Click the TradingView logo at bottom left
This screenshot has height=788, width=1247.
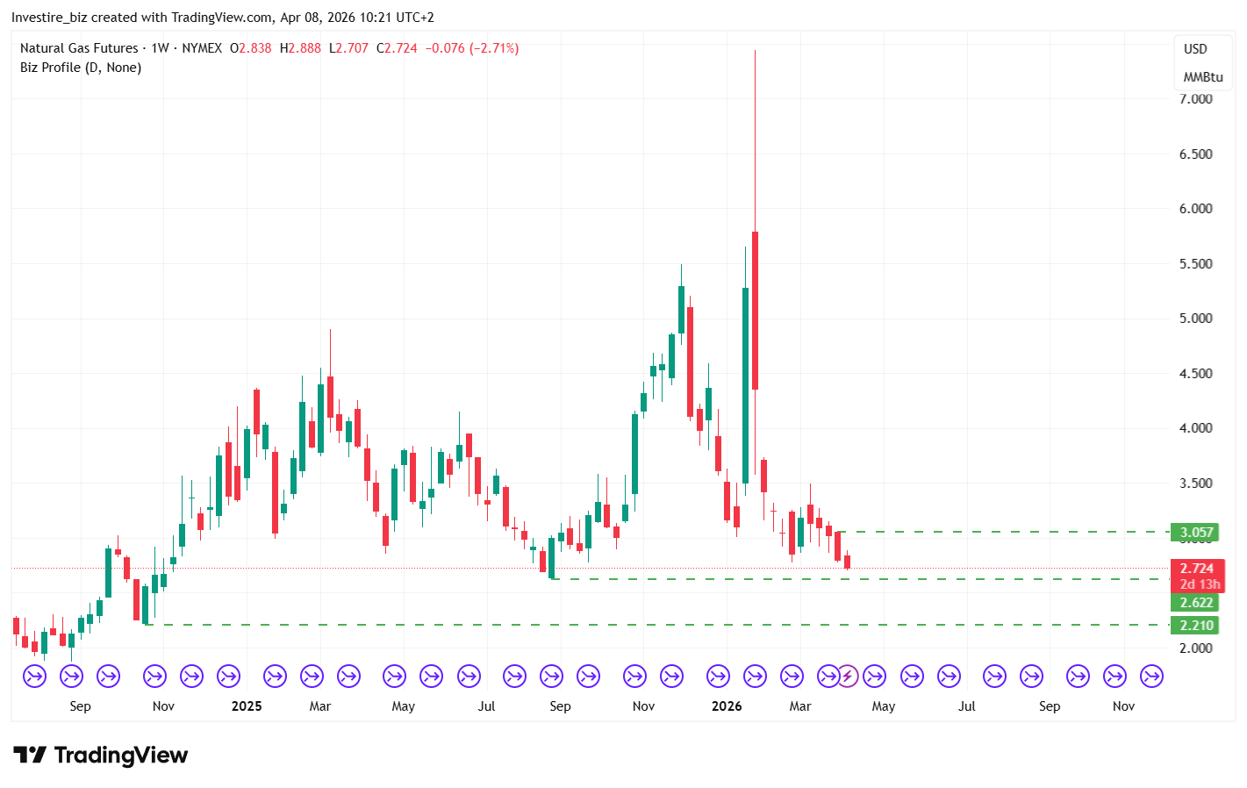[101, 756]
